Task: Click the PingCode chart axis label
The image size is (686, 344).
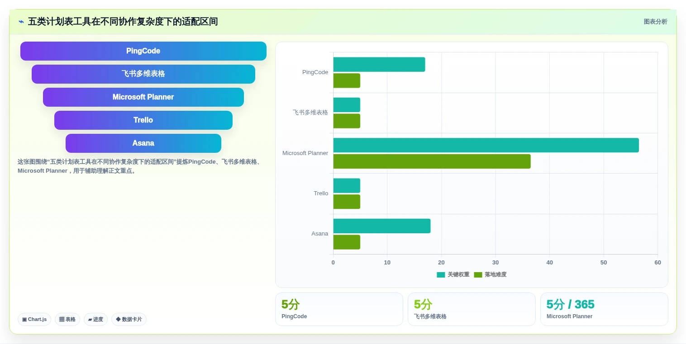Action: (315, 72)
